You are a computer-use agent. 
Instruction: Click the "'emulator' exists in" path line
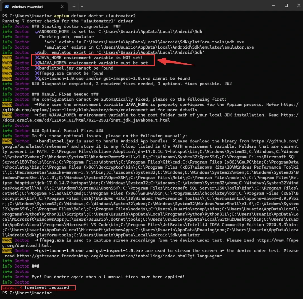coord(149,47)
